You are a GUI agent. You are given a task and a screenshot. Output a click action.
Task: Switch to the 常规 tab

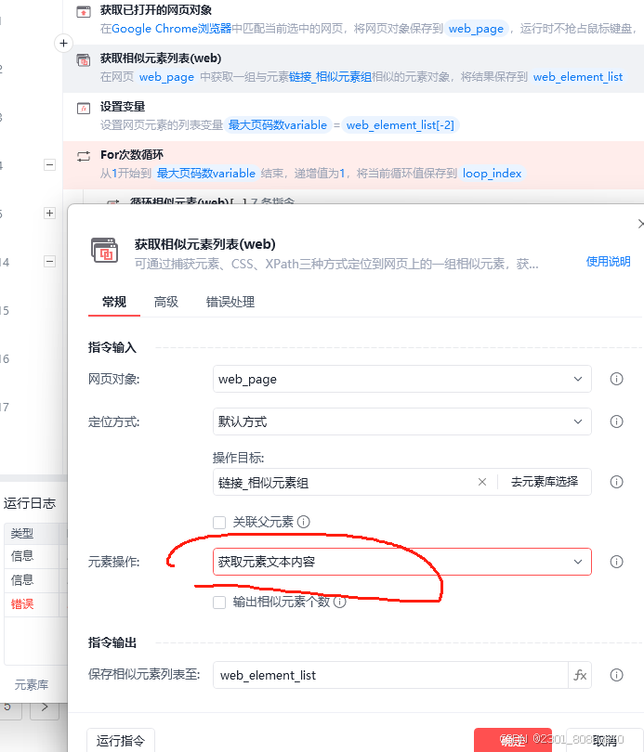114,302
